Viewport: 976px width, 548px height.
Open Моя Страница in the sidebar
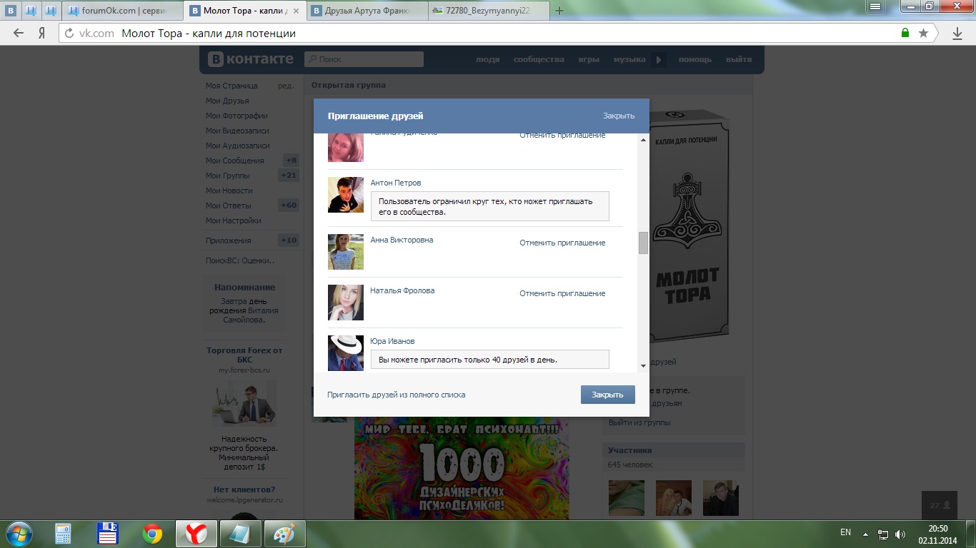[x=231, y=86]
